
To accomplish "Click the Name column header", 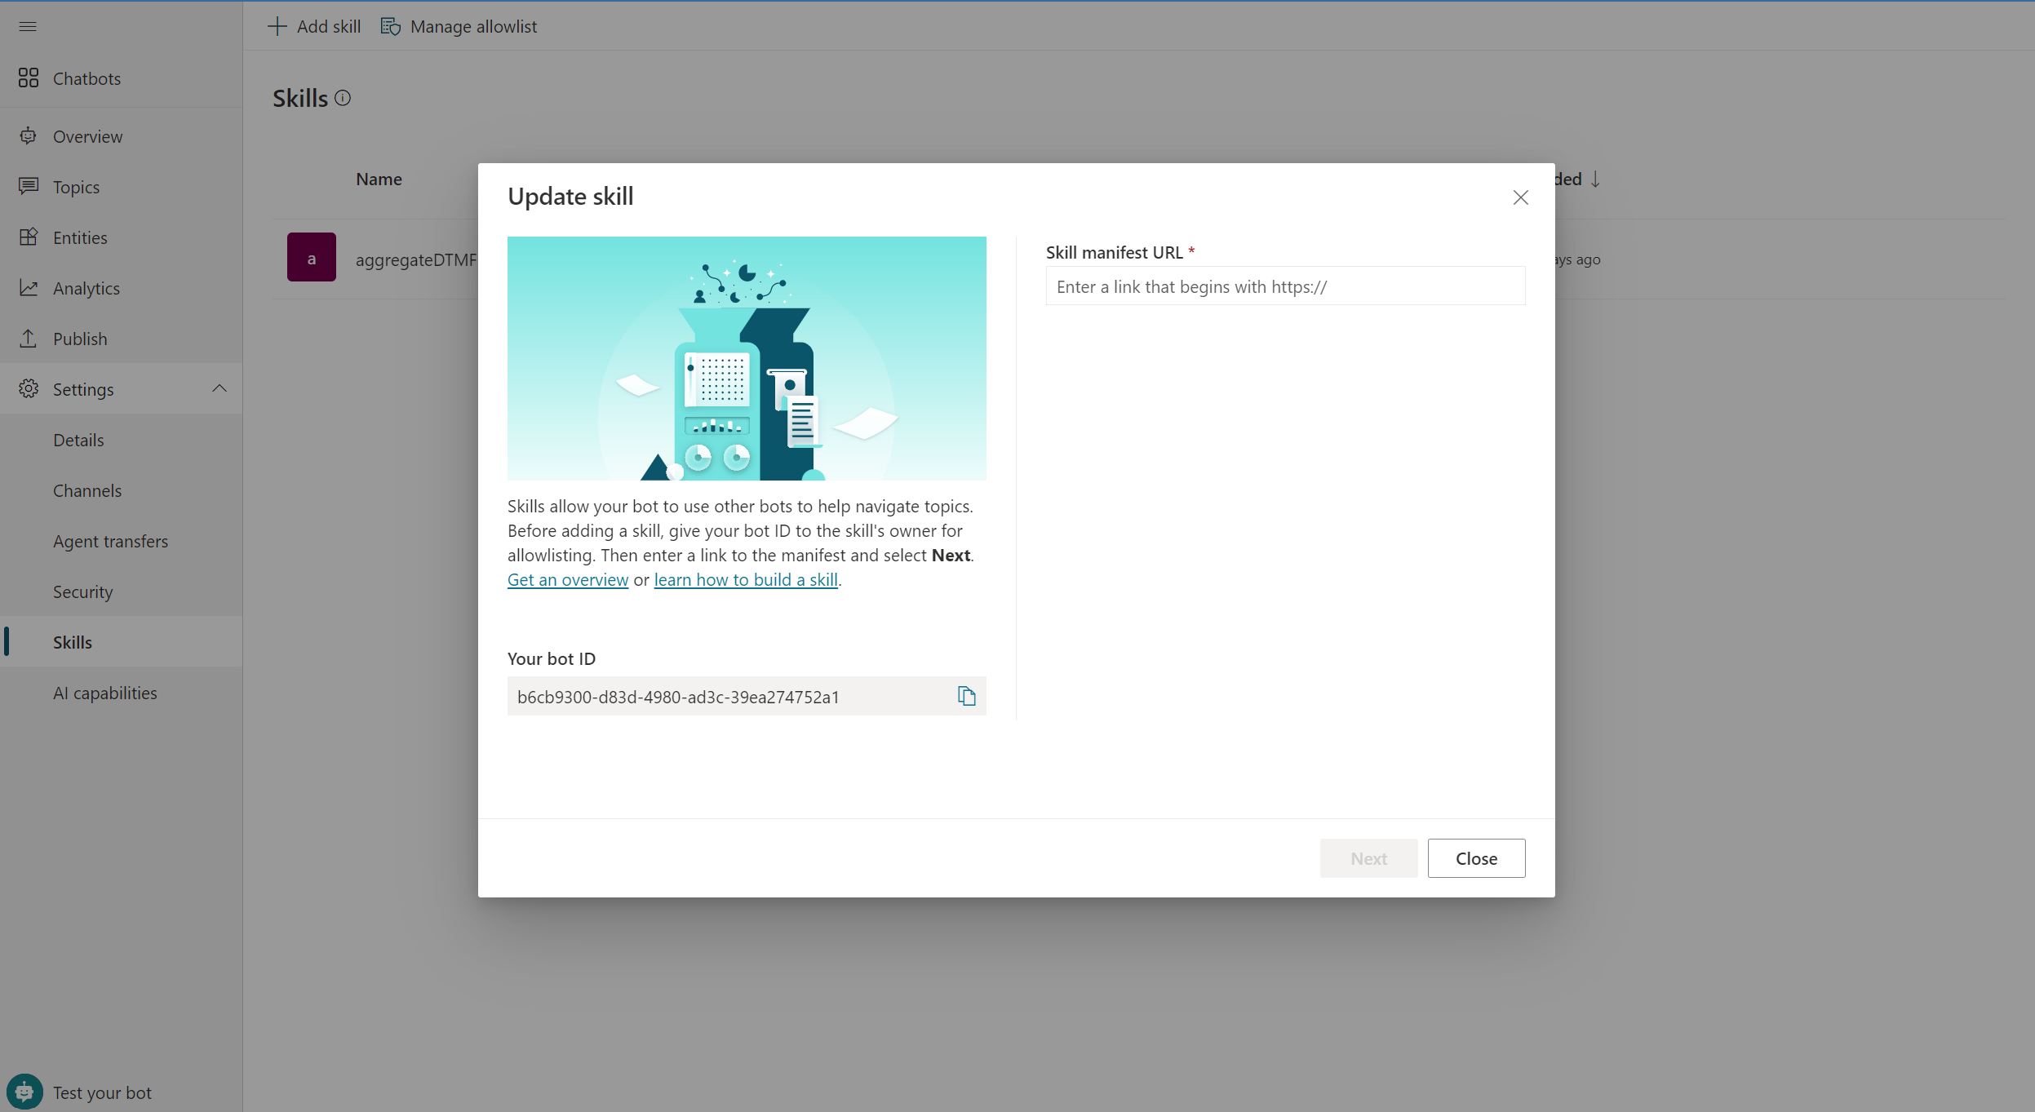I will pyautogui.click(x=379, y=179).
